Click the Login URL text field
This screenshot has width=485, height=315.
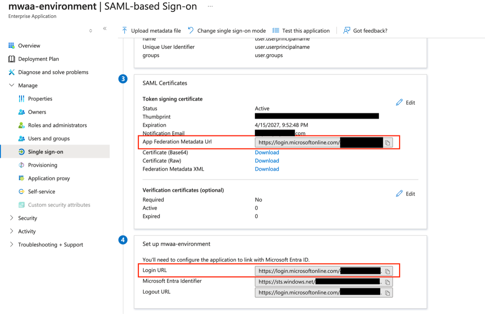(324, 271)
